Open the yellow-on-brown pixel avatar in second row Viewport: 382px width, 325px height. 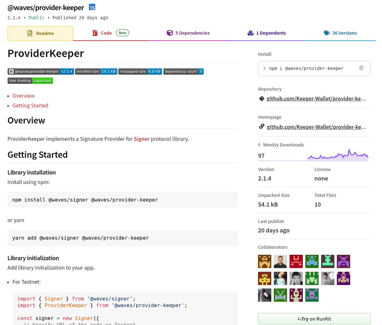265,278
